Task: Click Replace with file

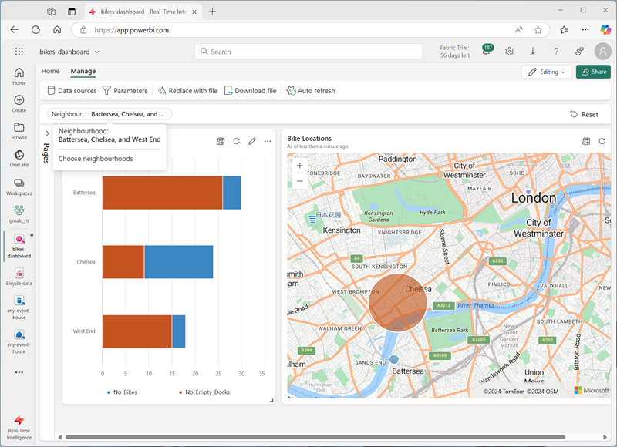Action: click(187, 91)
